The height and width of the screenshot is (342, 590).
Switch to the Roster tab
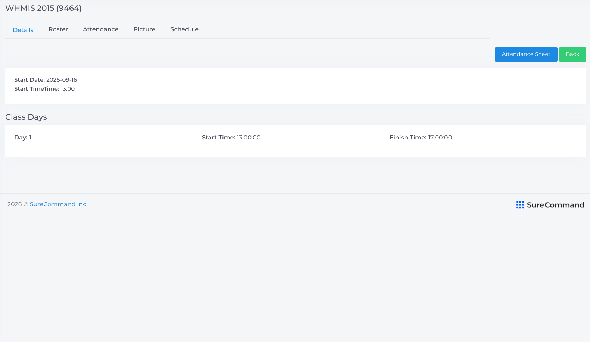(x=58, y=29)
